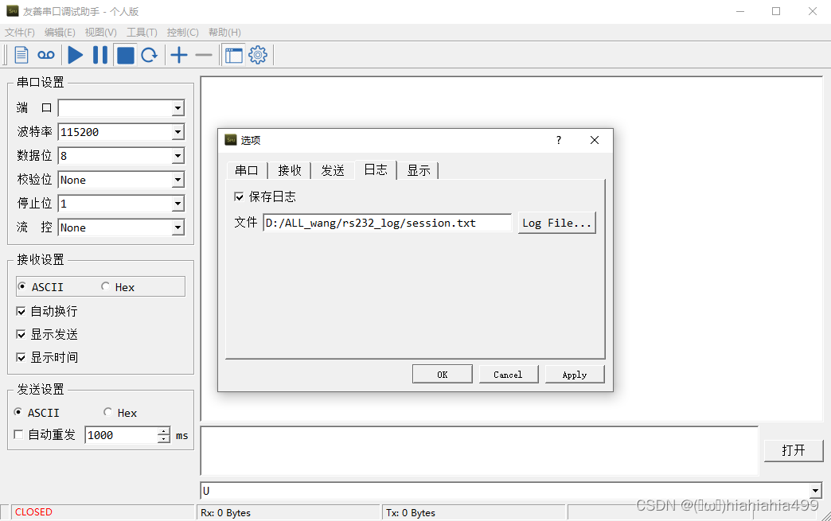Switch to the 串口 tab

(247, 170)
